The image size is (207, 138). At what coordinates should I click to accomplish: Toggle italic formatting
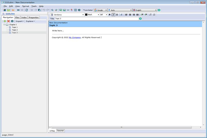[x=113, y=15]
